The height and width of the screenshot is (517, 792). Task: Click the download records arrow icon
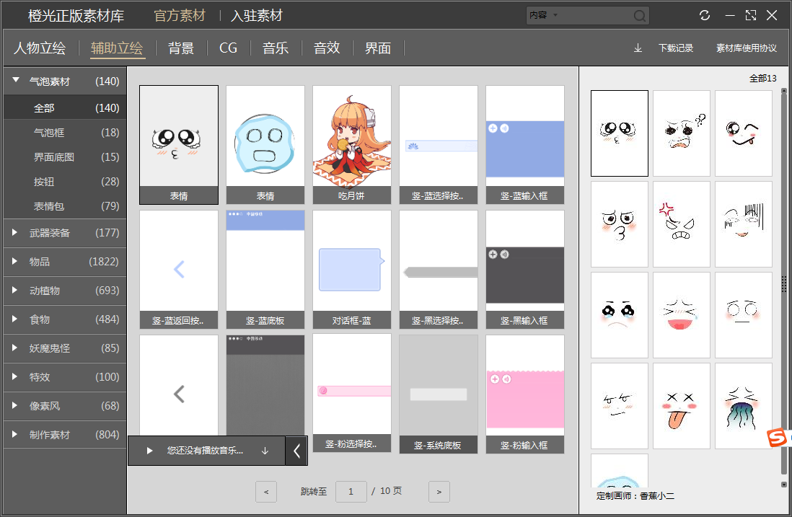coord(638,48)
